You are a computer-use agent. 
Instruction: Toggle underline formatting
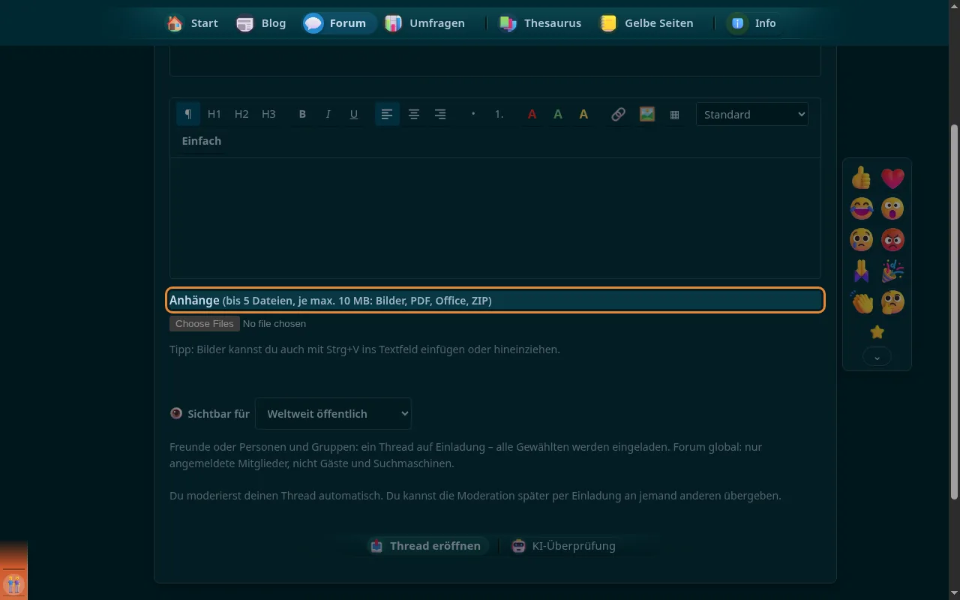(354, 114)
